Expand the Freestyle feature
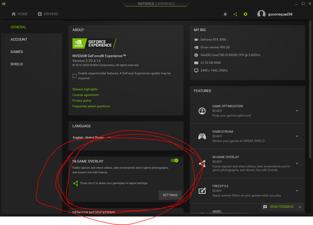This screenshot has height=225, width=313. coord(297,191)
